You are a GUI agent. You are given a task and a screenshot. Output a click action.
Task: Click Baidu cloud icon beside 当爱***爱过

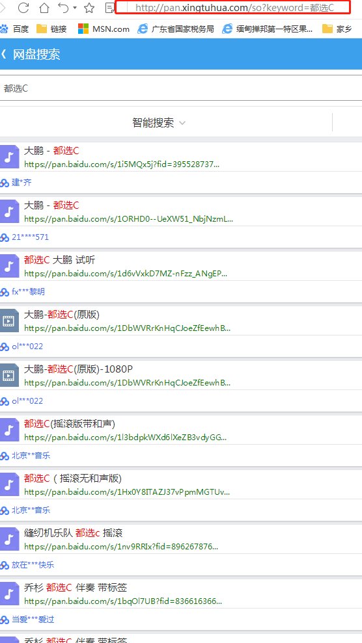[5, 620]
